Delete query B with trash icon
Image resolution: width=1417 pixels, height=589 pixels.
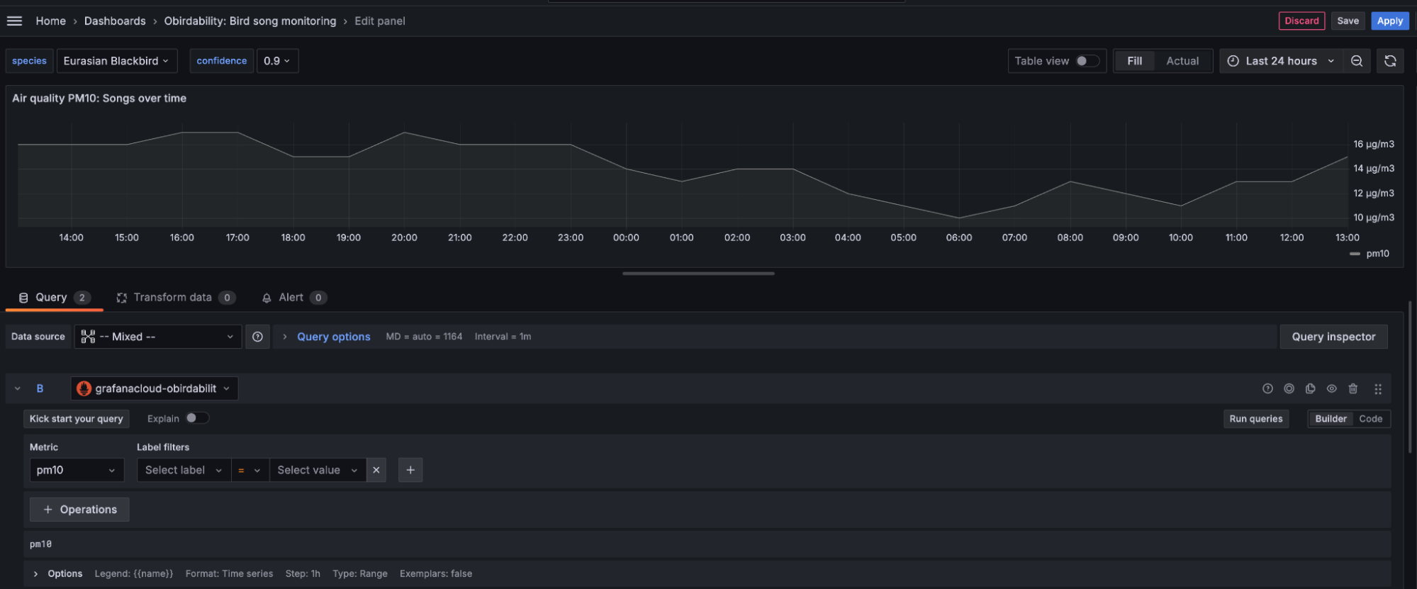pos(1352,388)
